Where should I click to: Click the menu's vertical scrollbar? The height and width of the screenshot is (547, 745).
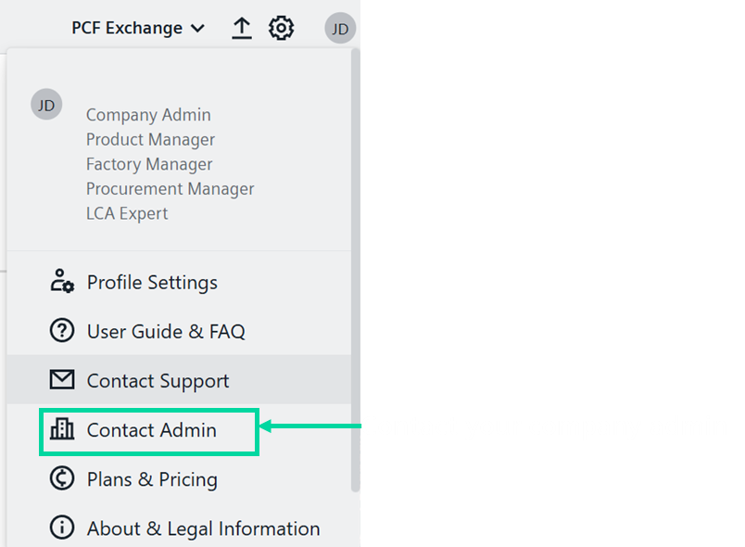(355, 278)
